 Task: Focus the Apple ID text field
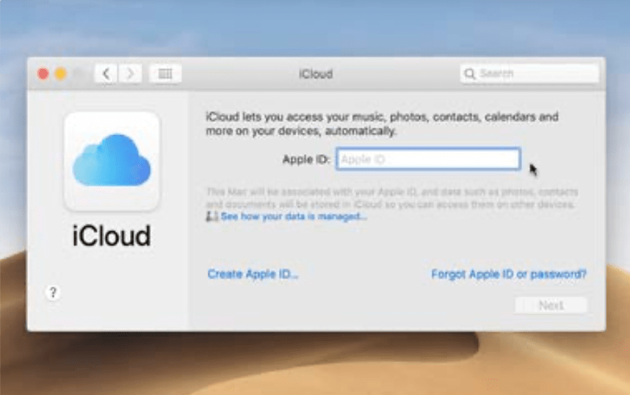pyautogui.click(x=428, y=159)
